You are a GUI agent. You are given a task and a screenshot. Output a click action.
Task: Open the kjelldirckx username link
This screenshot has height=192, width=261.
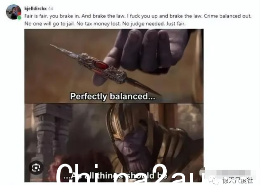coord(35,9)
